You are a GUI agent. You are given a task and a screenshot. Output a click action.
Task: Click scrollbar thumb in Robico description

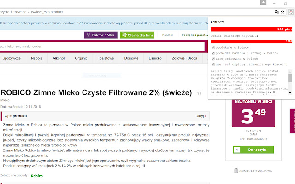click(290, 78)
